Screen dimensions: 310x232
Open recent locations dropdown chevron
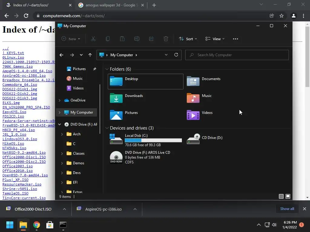[81, 55]
